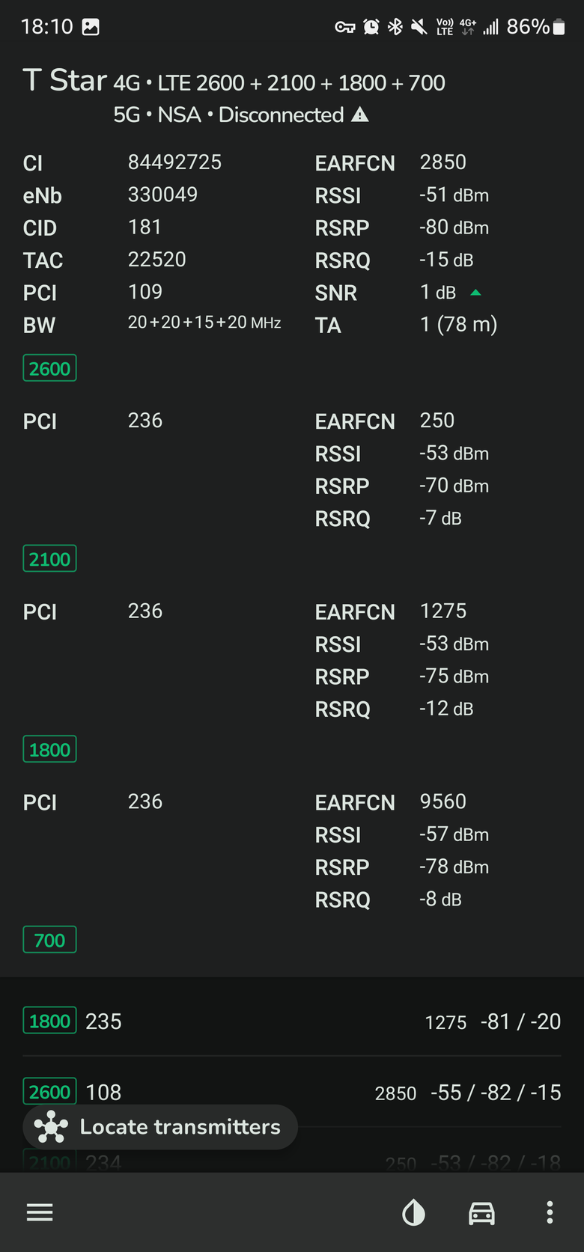Select the 1800 band badge of carrier
584x1252 pixels.
[49, 749]
